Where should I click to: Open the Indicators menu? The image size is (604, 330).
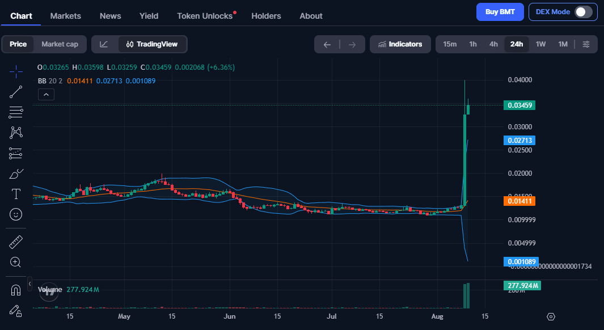[400, 44]
